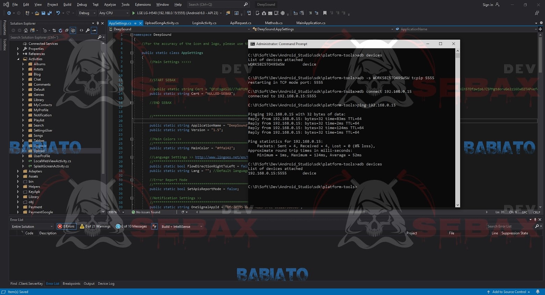Toggle the 0 of 21 Warnings filter
The height and width of the screenshot is (295, 545).
point(95,227)
